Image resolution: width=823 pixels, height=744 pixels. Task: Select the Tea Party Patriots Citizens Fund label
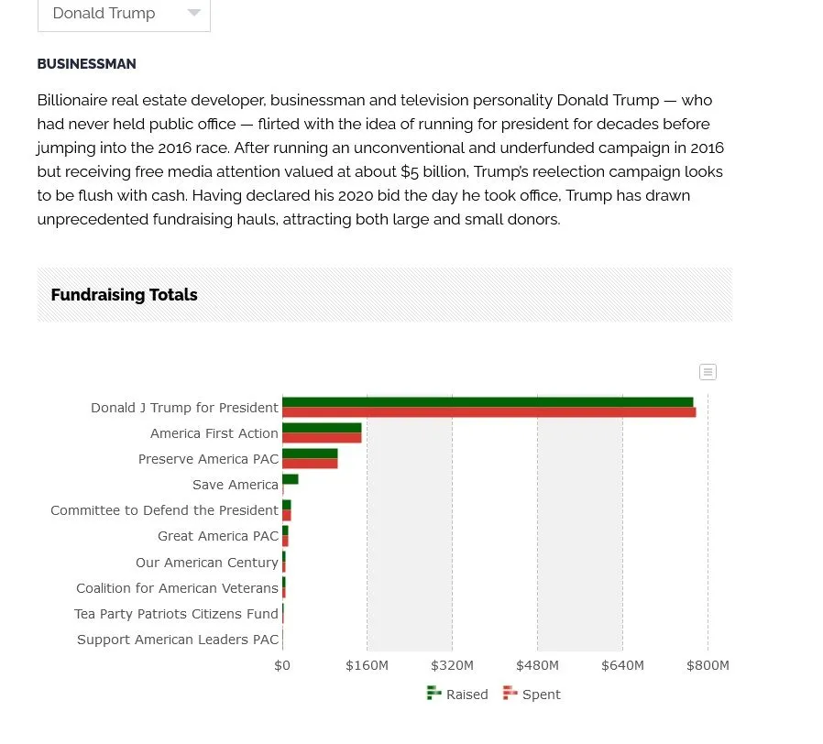pyautogui.click(x=176, y=614)
